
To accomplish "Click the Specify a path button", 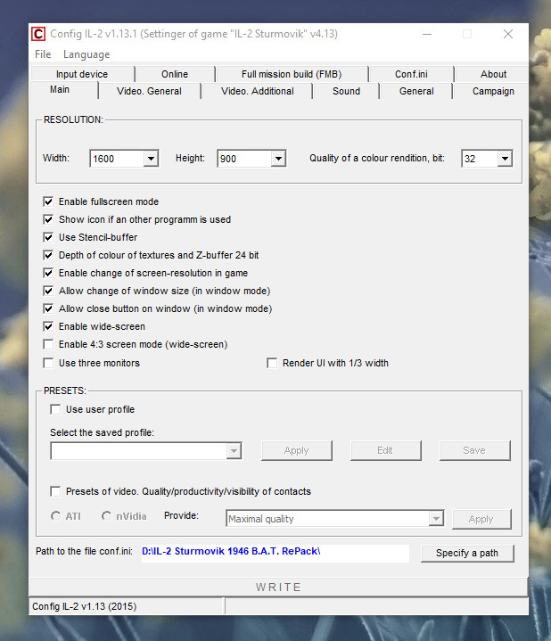I will coord(467,553).
